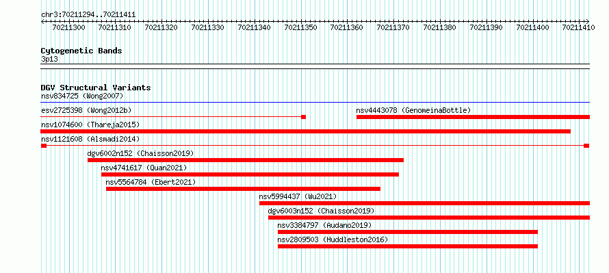The width and height of the screenshot is (609, 273).
Task: Click ruler position 70211310
Action: click(x=115, y=27)
